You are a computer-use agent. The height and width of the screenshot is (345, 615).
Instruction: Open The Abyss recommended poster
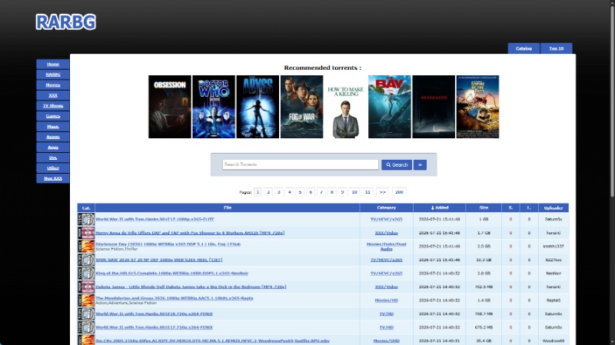tap(258, 107)
